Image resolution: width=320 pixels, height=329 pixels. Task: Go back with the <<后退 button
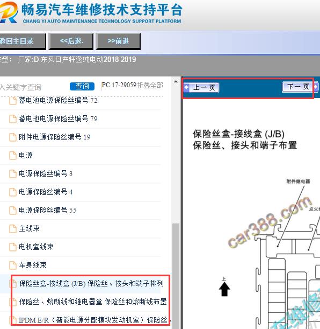coord(71,41)
